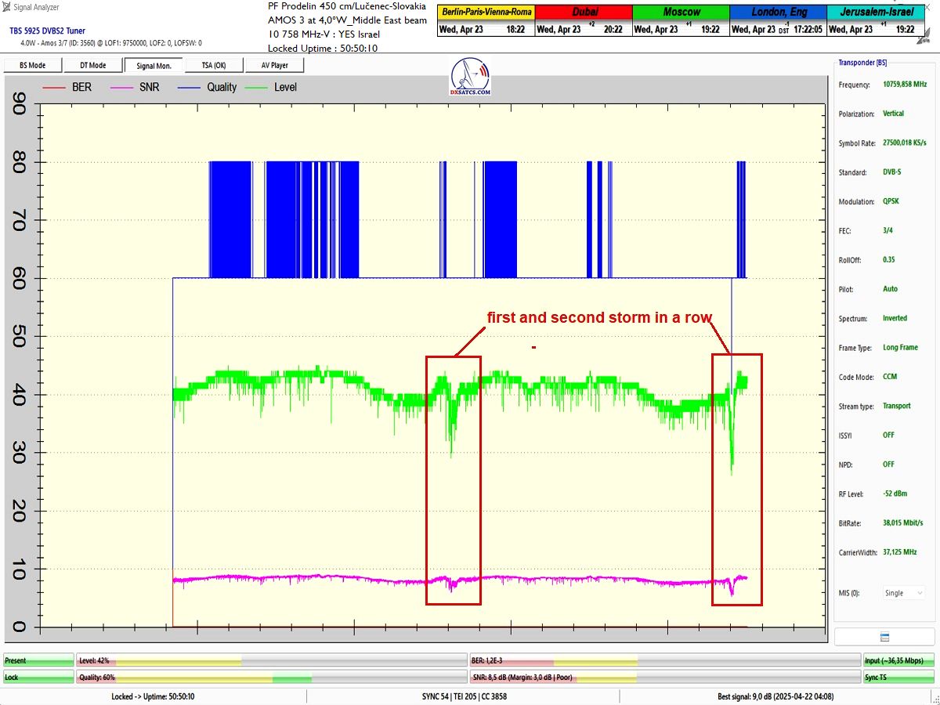Viewport: 940px width, 705px height.
Task: Click the green Present status indicator
Action: coord(38,661)
